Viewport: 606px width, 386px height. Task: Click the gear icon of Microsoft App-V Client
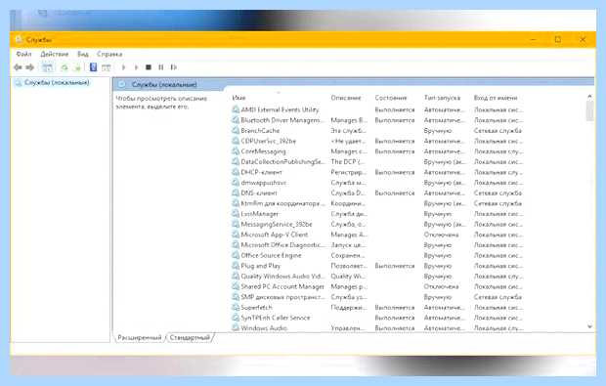236,235
